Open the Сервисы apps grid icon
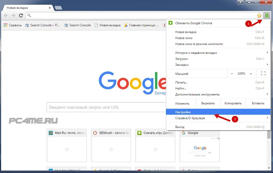Screen dimensions: 273x173 pos(5,25)
